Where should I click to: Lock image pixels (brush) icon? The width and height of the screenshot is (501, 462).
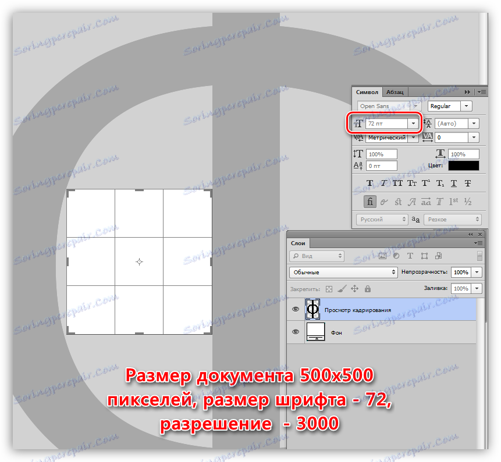[x=342, y=289]
